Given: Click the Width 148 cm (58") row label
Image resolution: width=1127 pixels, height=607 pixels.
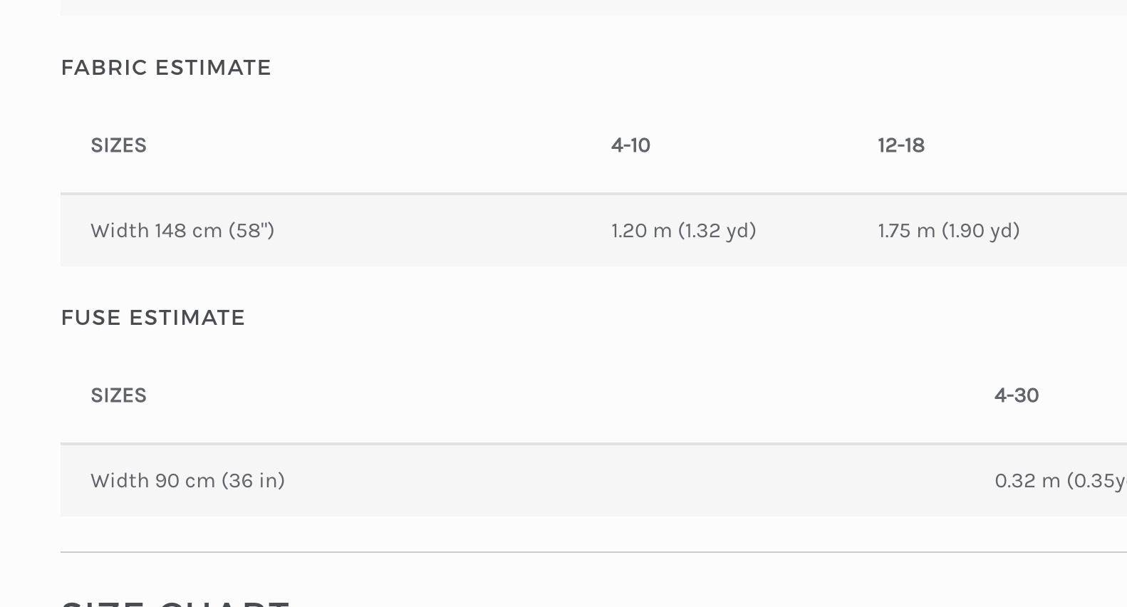Looking at the screenshot, I should pos(182,231).
